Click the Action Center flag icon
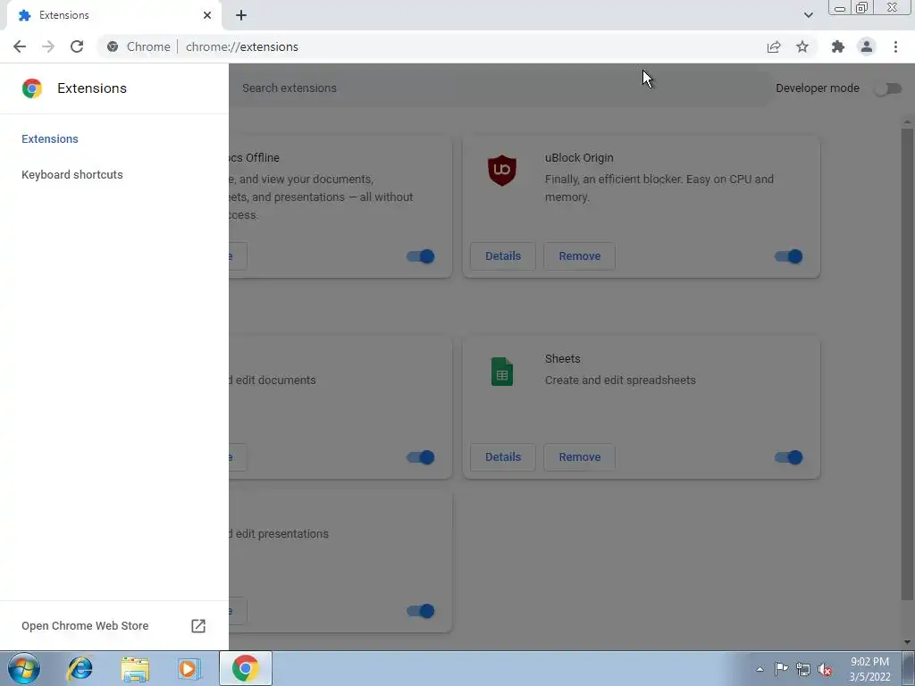Image resolution: width=915 pixels, height=686 pixels. pyautogui.click(x=781, y=669)
